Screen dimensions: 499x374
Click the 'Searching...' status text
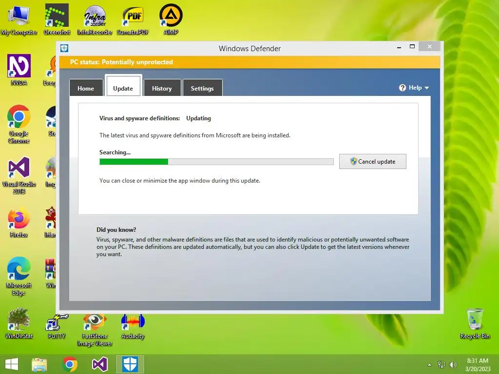[x=115, y=152]
